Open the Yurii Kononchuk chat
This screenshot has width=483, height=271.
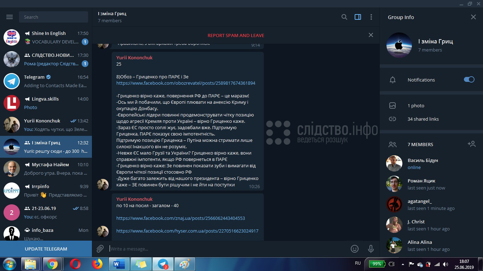click(x=46, y=125)
